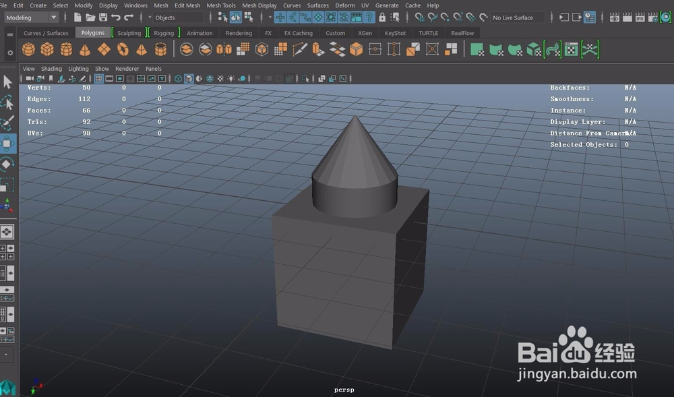674x397 pixels.
Task: Toggle film gate display in viewport toolbar
Action: click(x=110, y=79)
